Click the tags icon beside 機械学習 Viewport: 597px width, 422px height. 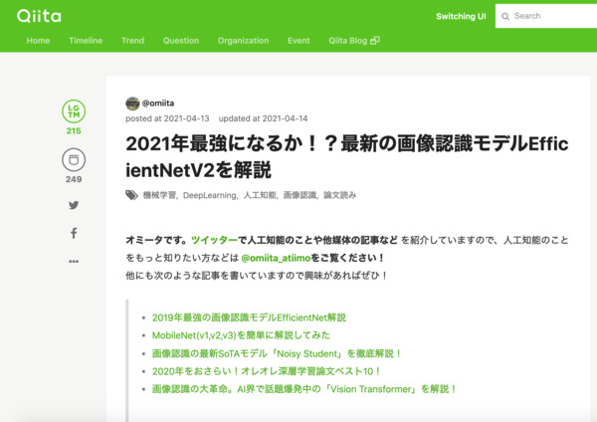coord(131,195)
